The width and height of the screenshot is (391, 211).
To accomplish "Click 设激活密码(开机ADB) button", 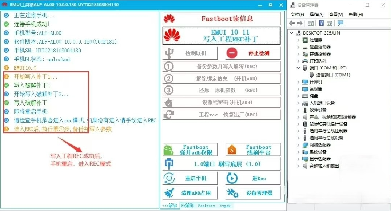I will tap(222, 103).
